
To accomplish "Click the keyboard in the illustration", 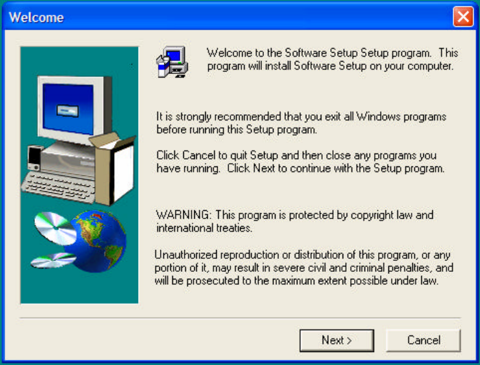I will (x=58, y=188).
